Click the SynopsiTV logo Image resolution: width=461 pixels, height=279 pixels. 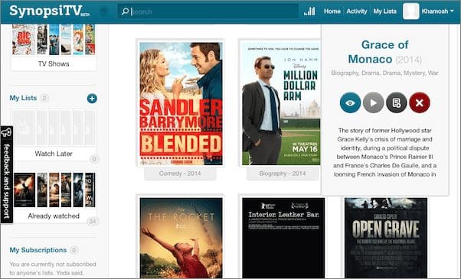coord(49,11)
